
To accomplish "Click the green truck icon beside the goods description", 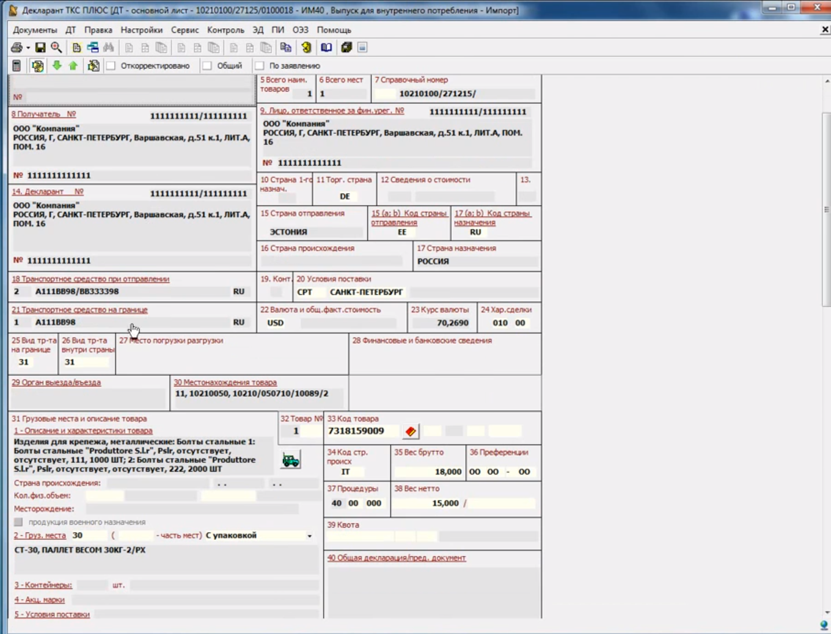I will (x=290, y=460).
